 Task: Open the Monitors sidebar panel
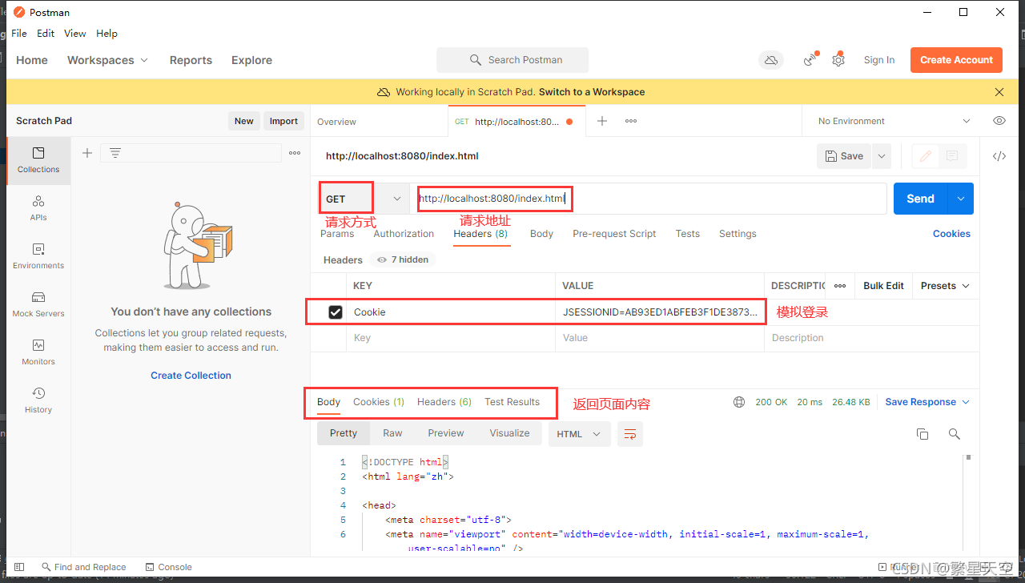[x=38, y=352]
